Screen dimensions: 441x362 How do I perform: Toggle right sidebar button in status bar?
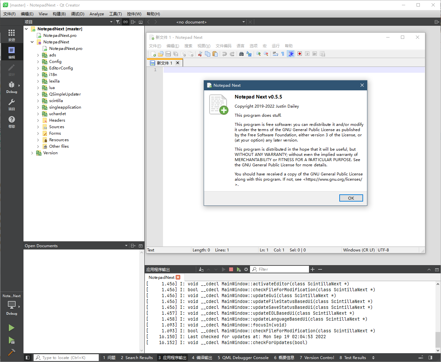[431, 357]
